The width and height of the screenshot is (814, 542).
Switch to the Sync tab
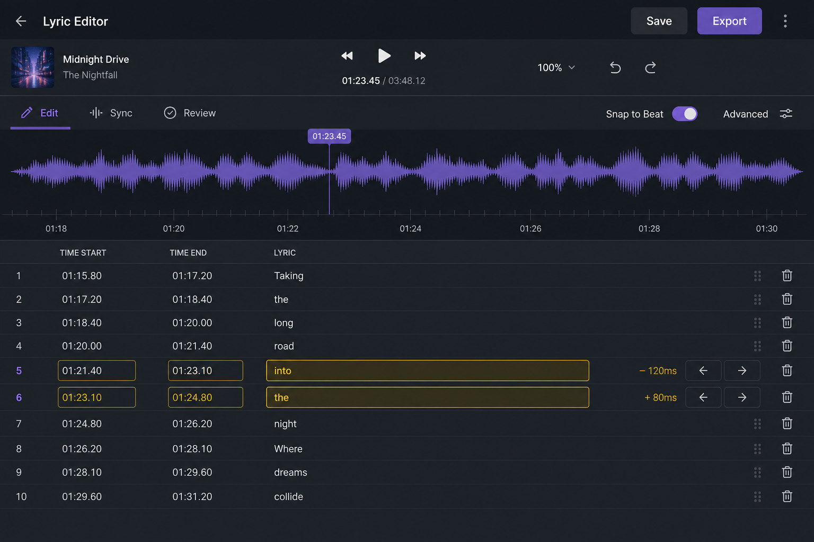pos(111,113)
